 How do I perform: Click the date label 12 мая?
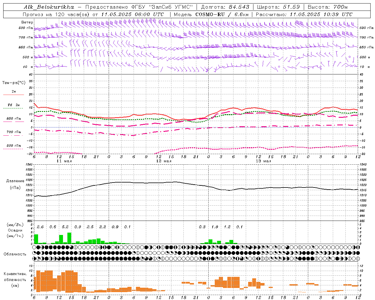pos(164,161)
